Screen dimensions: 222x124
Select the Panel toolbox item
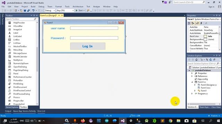point(16,73)
